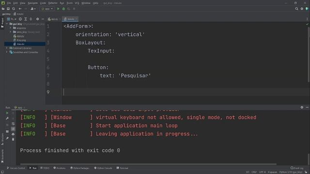This screenshot has height=174, width=310.
Task: Open the Edit menu
Action: (15, 3)
